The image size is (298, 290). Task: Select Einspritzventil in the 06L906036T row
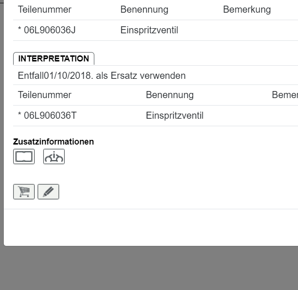pyautogui.click(x=175, y=115)
